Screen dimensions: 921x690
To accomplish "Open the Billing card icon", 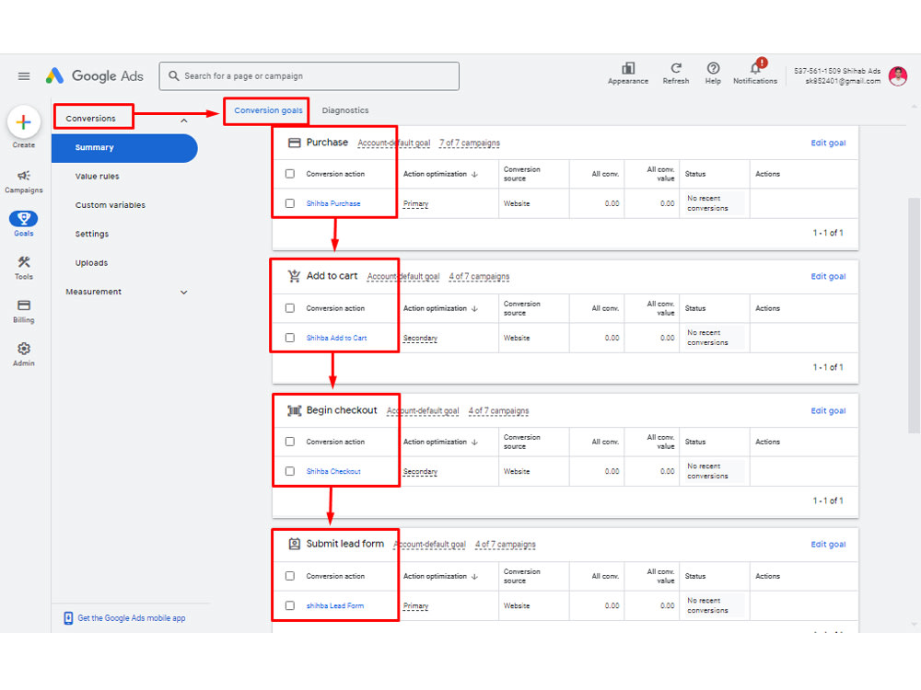I will pyautogui.click(x=24, y=305).
